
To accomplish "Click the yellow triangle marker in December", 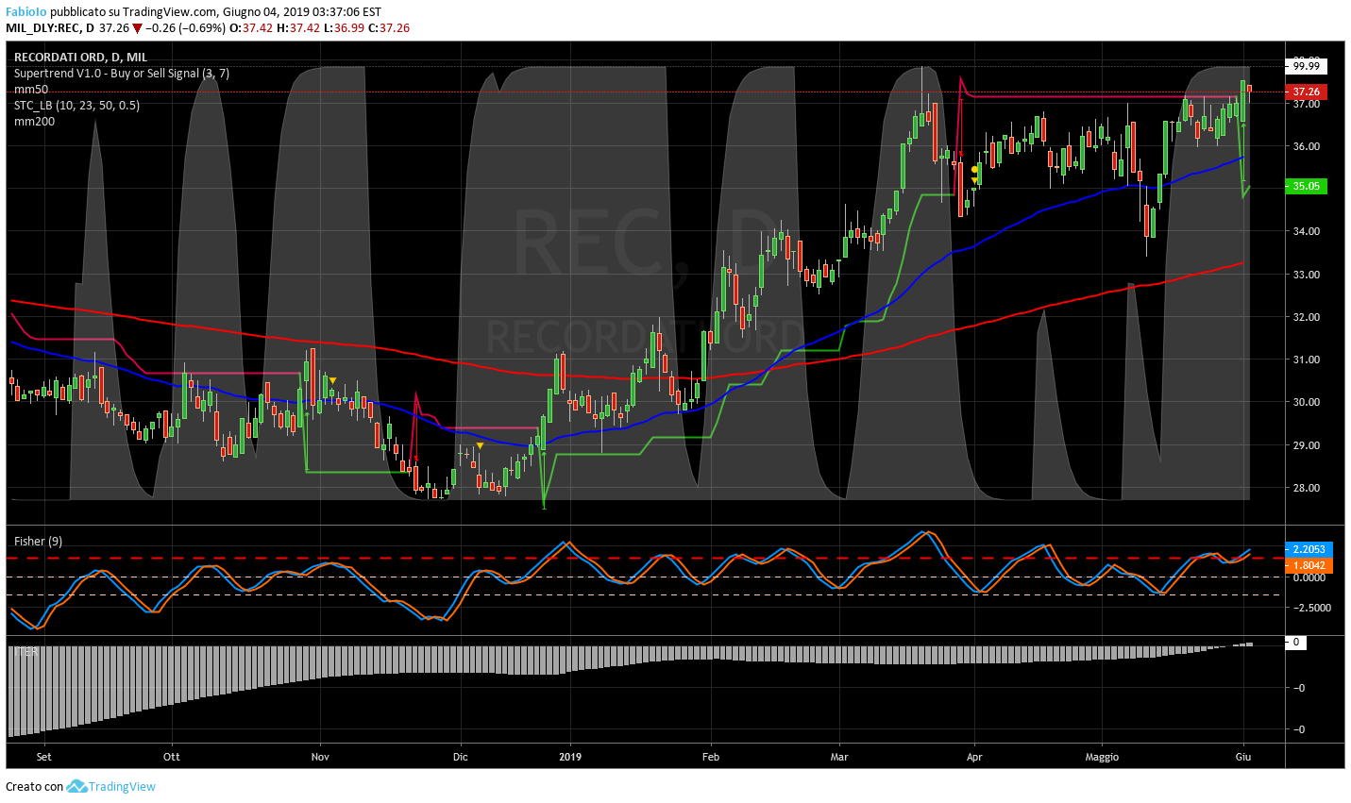I will click(480, 445).
